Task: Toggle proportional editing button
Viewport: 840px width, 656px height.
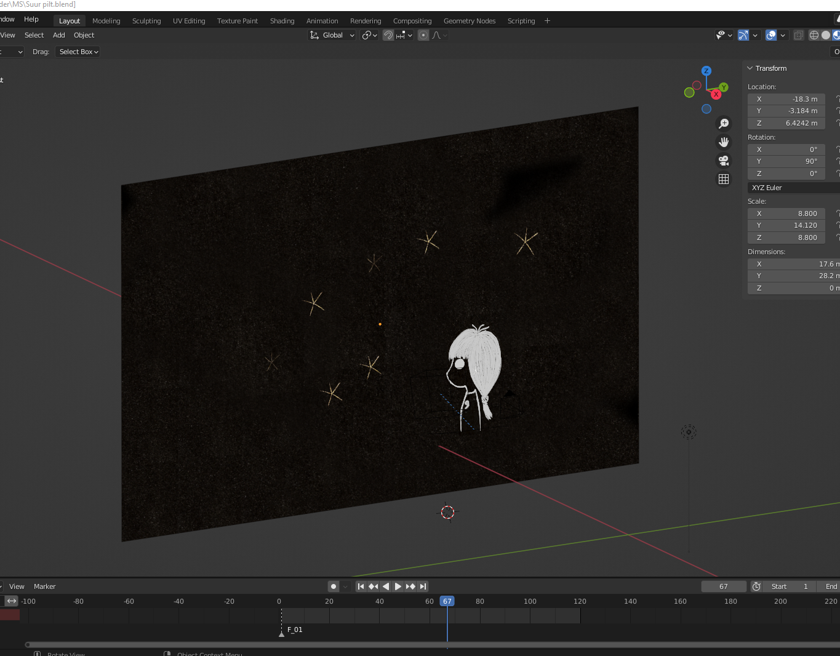Action: 423,35
